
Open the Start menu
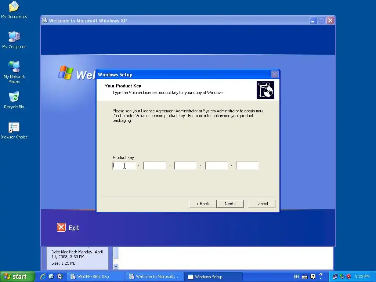(x=17, y=277)
